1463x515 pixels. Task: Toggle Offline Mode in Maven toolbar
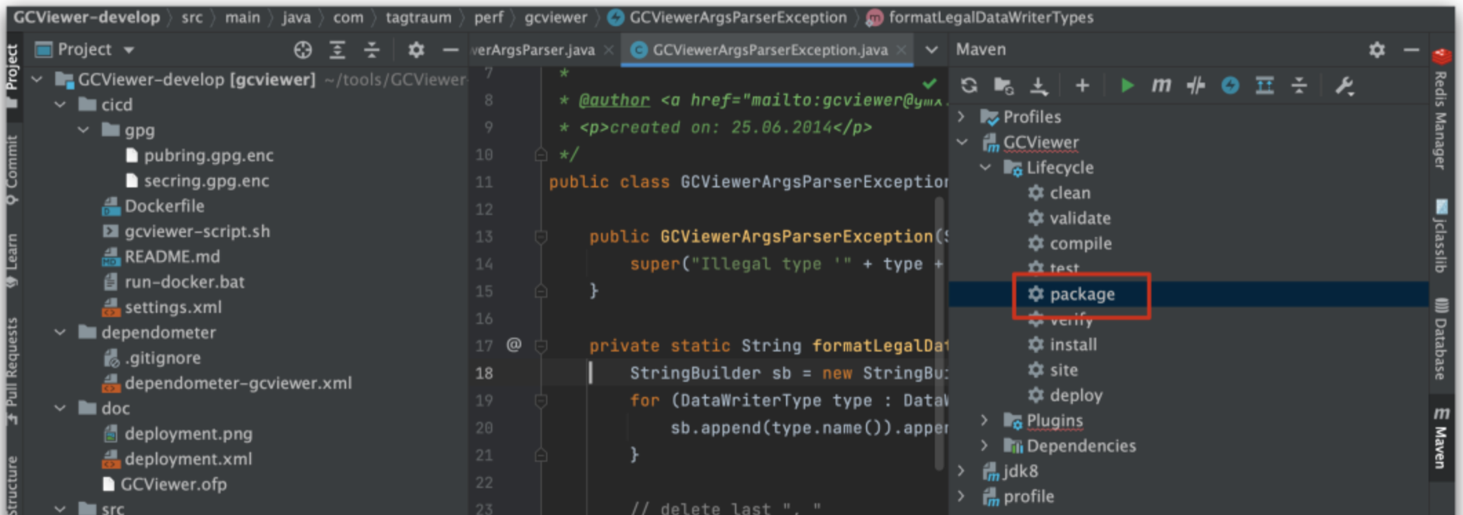tap(1196, 85)
